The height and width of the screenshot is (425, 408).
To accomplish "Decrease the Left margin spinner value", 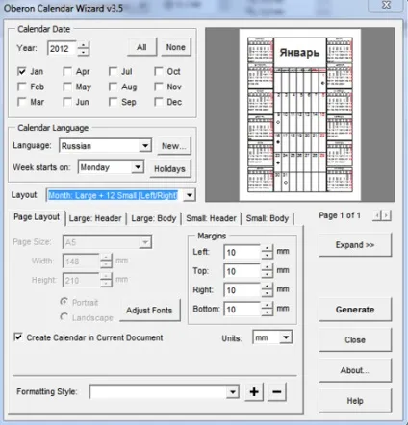I will tap(267, 256).
